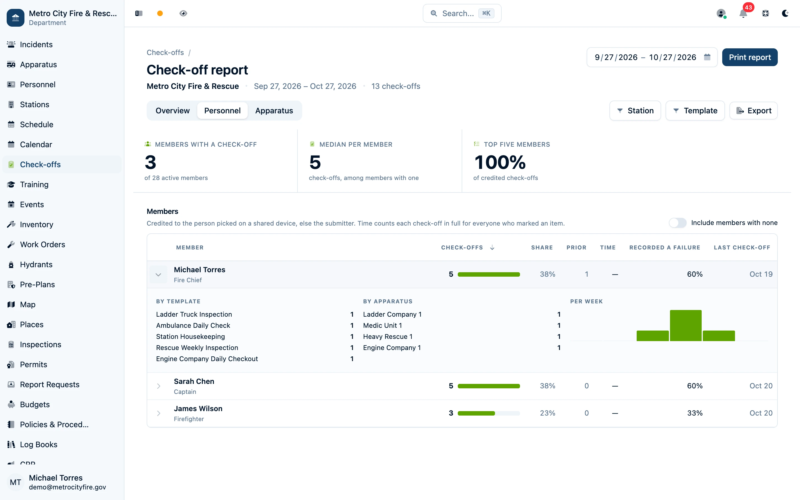800x500 pixels.
Task: Click the notifications bell with 43 badge
Action: pos(743,13)
